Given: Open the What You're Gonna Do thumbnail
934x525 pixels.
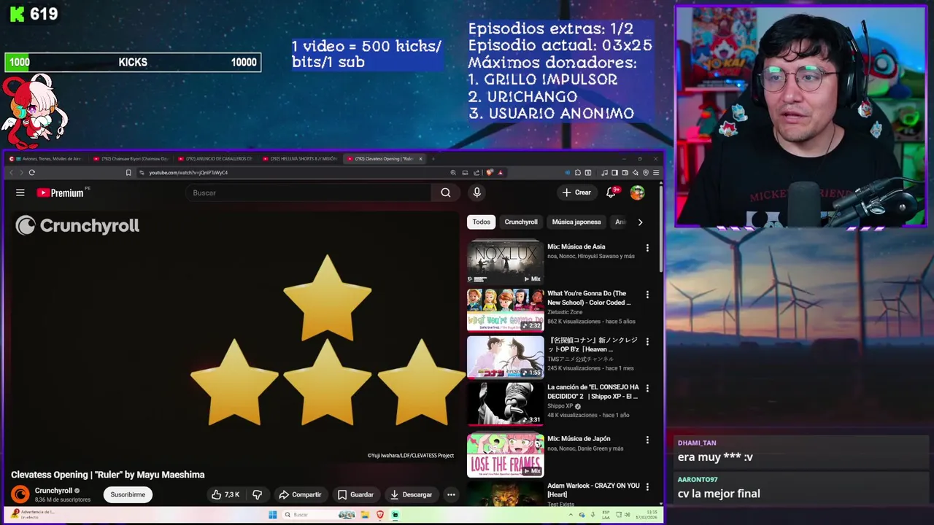Looking at the screenshot, I should point(505,310).
